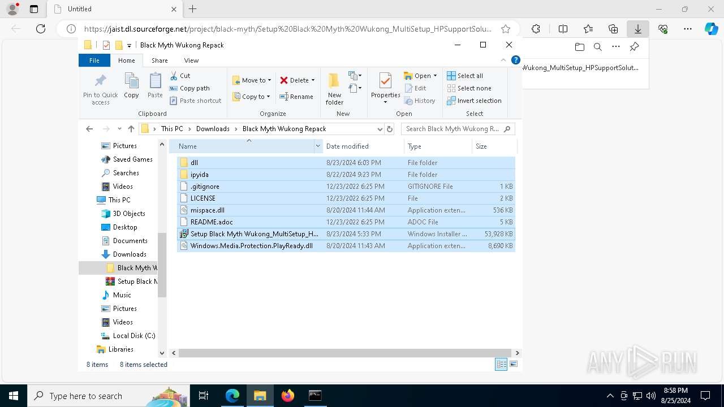Click History in Open group
This screenshot has width=724, height=407.
tap(420, 101)
